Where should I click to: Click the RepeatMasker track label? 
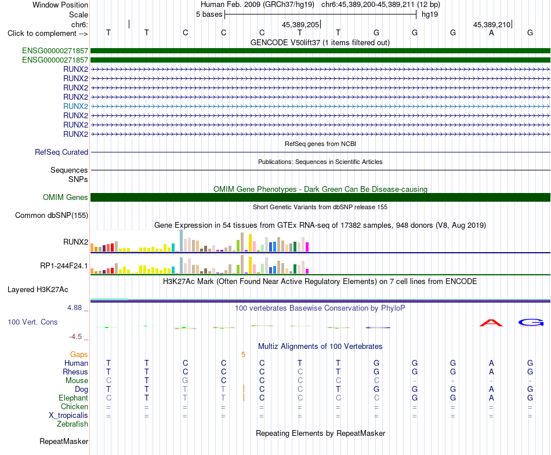click(x=64, y=441)
